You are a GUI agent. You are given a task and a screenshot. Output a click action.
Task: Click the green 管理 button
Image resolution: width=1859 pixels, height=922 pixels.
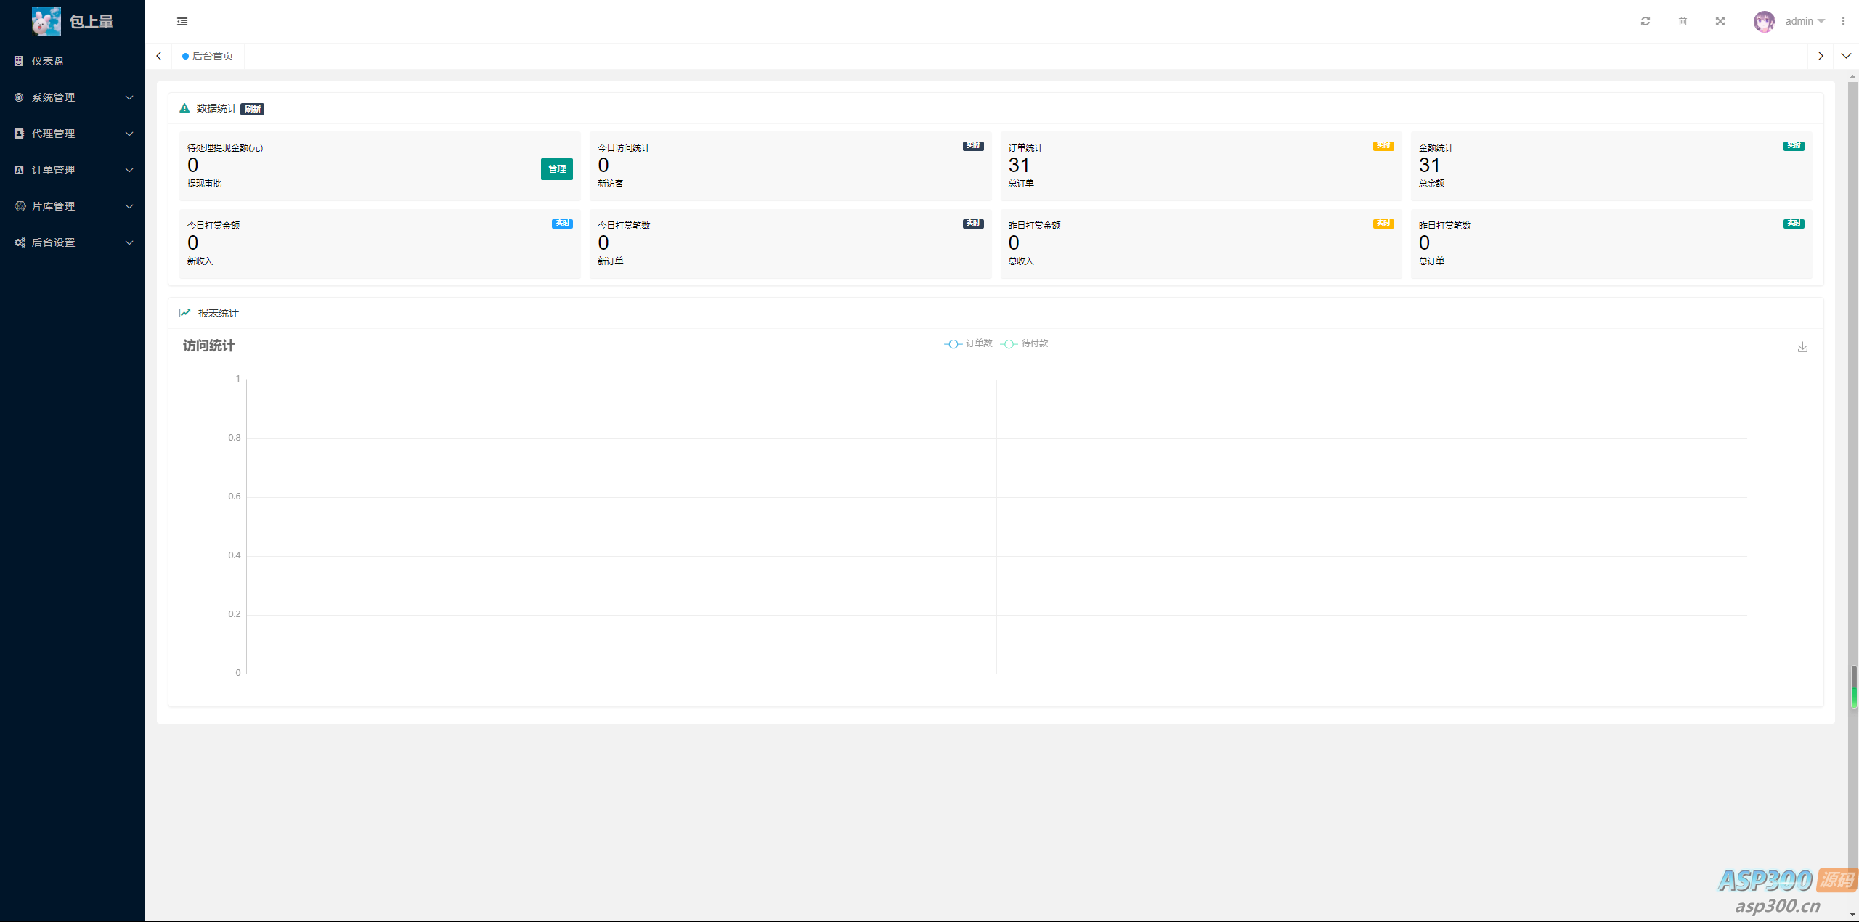coord(556,169)
